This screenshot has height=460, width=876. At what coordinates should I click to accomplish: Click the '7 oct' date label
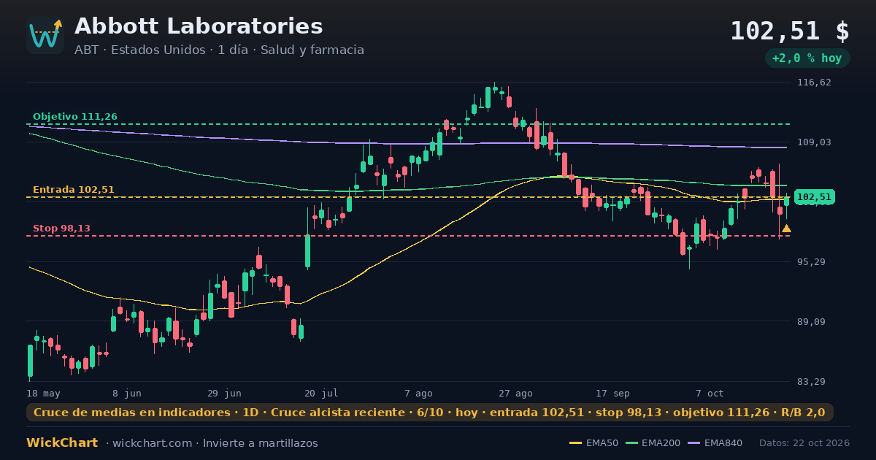(x=710, y=393)
